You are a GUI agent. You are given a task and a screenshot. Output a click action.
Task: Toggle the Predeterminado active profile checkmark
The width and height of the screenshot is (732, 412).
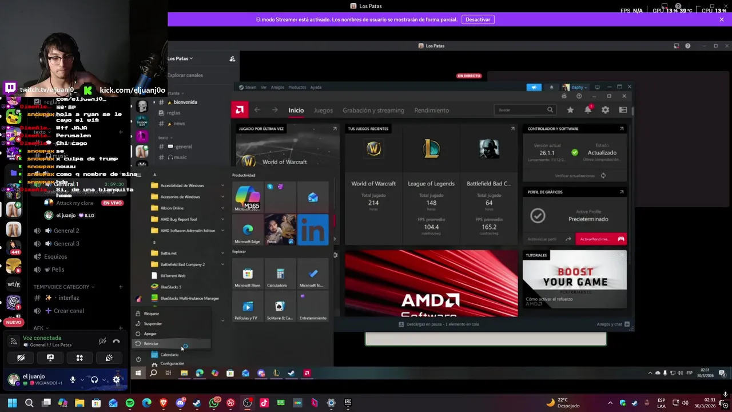click(538, 216)
